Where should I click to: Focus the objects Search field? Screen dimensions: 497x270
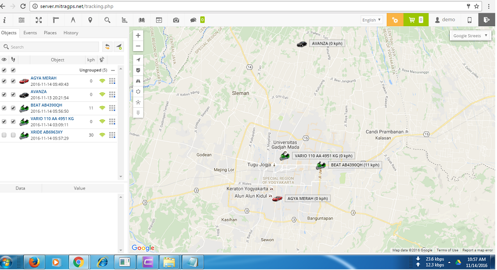coord(50,47)
